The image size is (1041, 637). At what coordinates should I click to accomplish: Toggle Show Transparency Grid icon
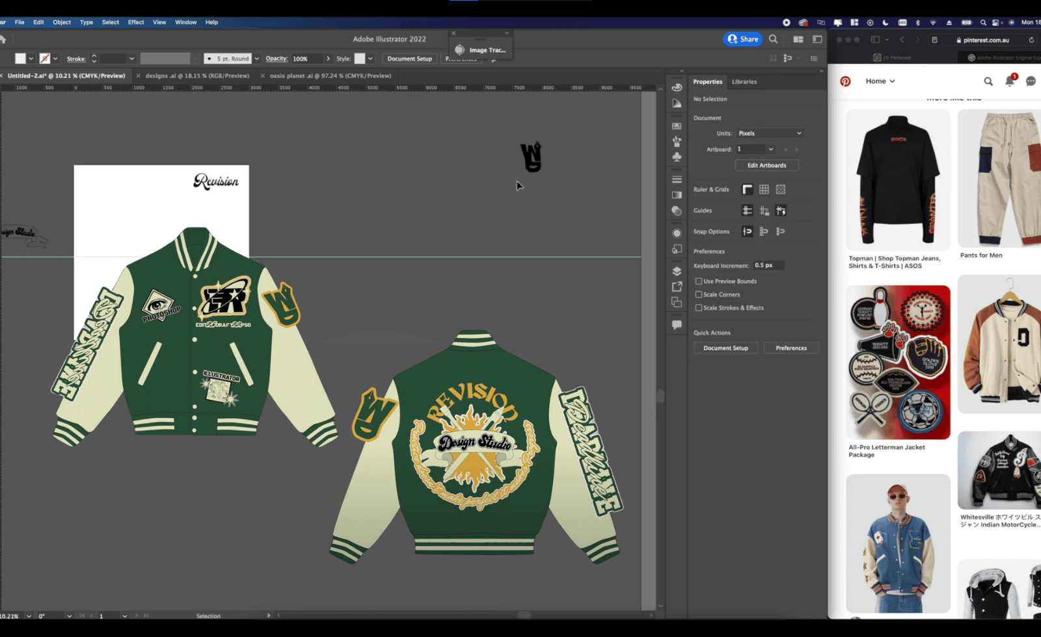[781, 189]
